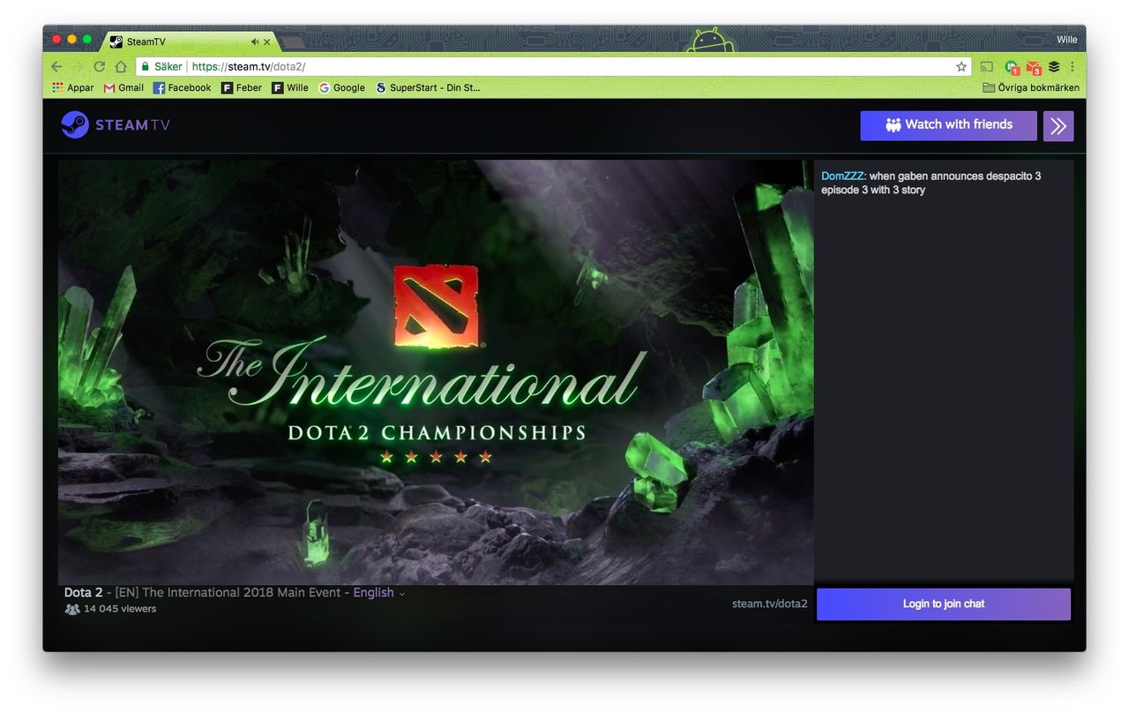Select the SteamTV browser tab
The height and width of the screenshot is (713, 1129).
pos(190,41)
